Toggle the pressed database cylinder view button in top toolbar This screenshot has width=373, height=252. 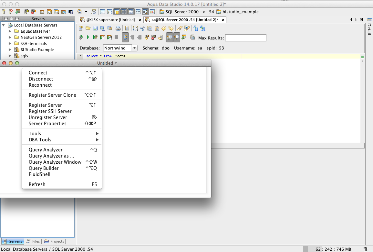(x=117, y=12)
